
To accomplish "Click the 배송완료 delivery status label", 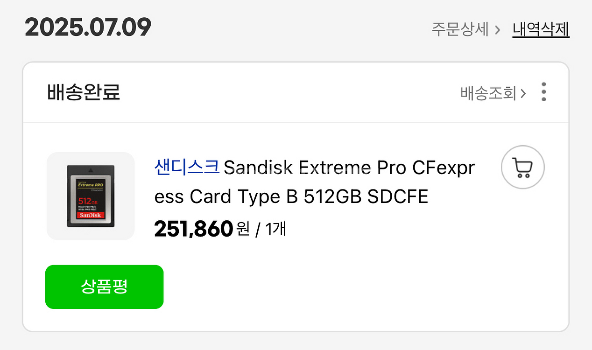I will 84,92.
